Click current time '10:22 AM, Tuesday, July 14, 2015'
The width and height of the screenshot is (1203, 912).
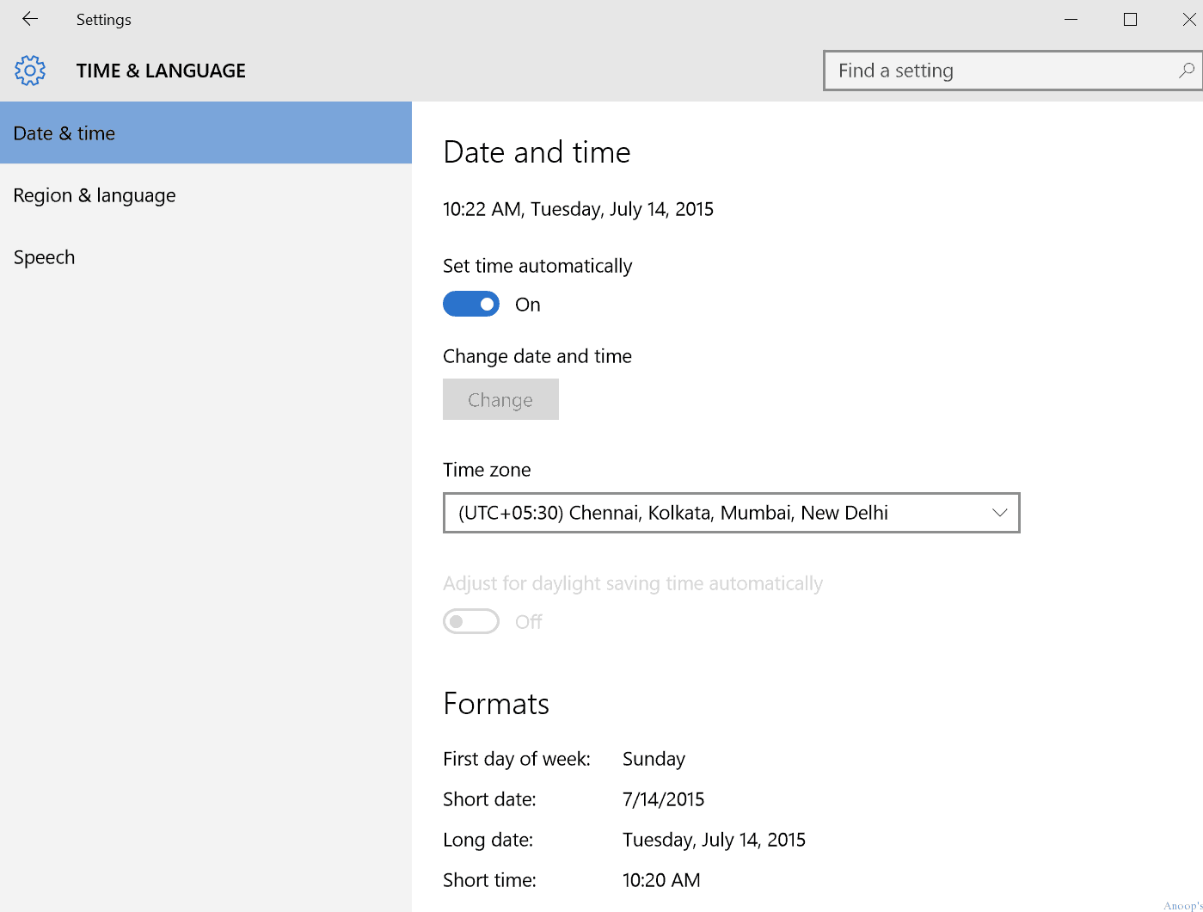click(x=578, y=209)
